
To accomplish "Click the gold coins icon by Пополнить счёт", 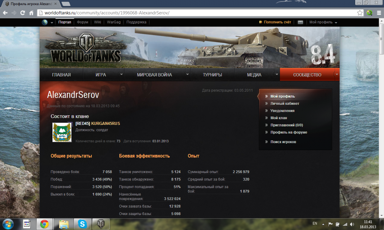I will point(260,22).
